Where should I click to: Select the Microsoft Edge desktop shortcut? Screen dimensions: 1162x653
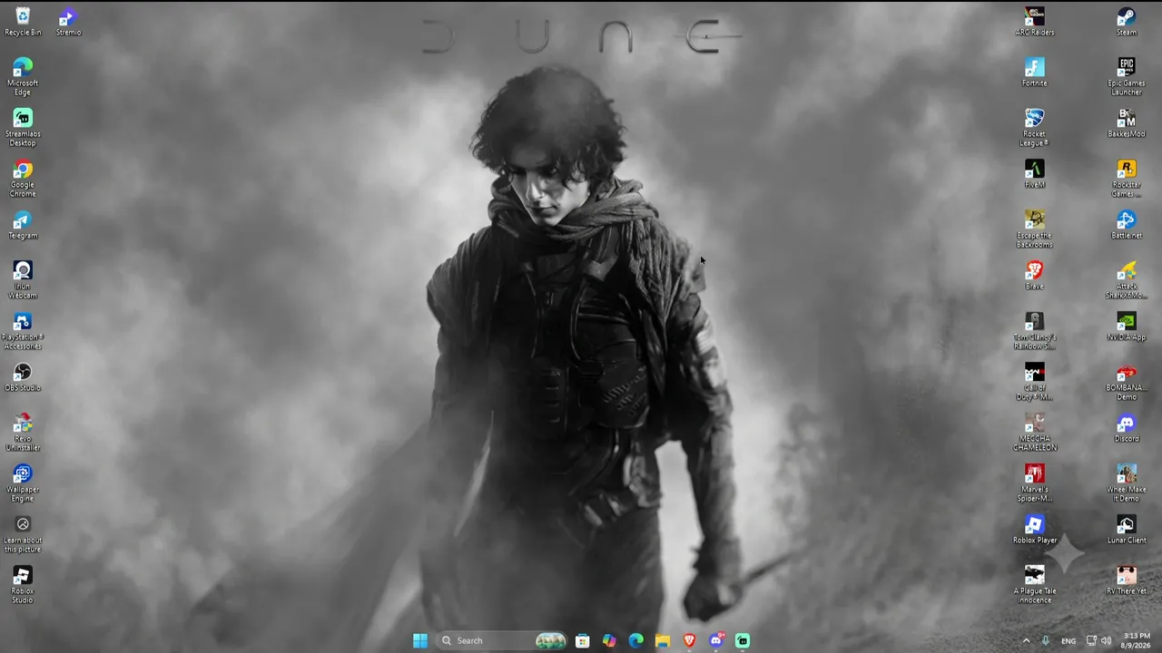pyautogui.click(x=23, y=77)
